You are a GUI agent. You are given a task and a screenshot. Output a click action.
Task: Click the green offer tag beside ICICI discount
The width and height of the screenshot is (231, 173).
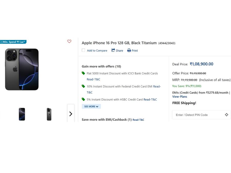pyautogui.click(x=83, y=73)
